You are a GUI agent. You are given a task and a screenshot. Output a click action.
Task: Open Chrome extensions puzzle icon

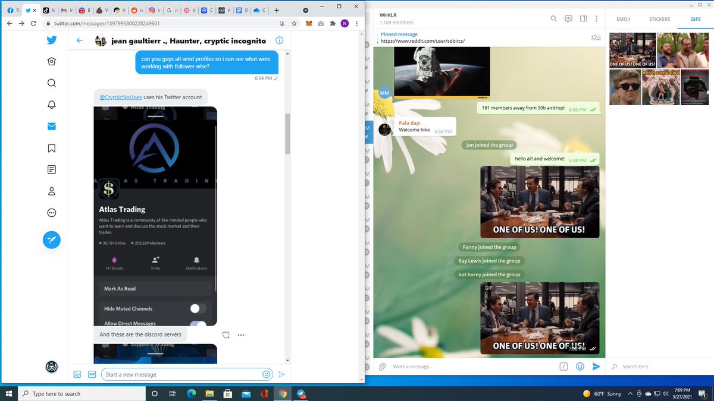(x=333, y=23)
